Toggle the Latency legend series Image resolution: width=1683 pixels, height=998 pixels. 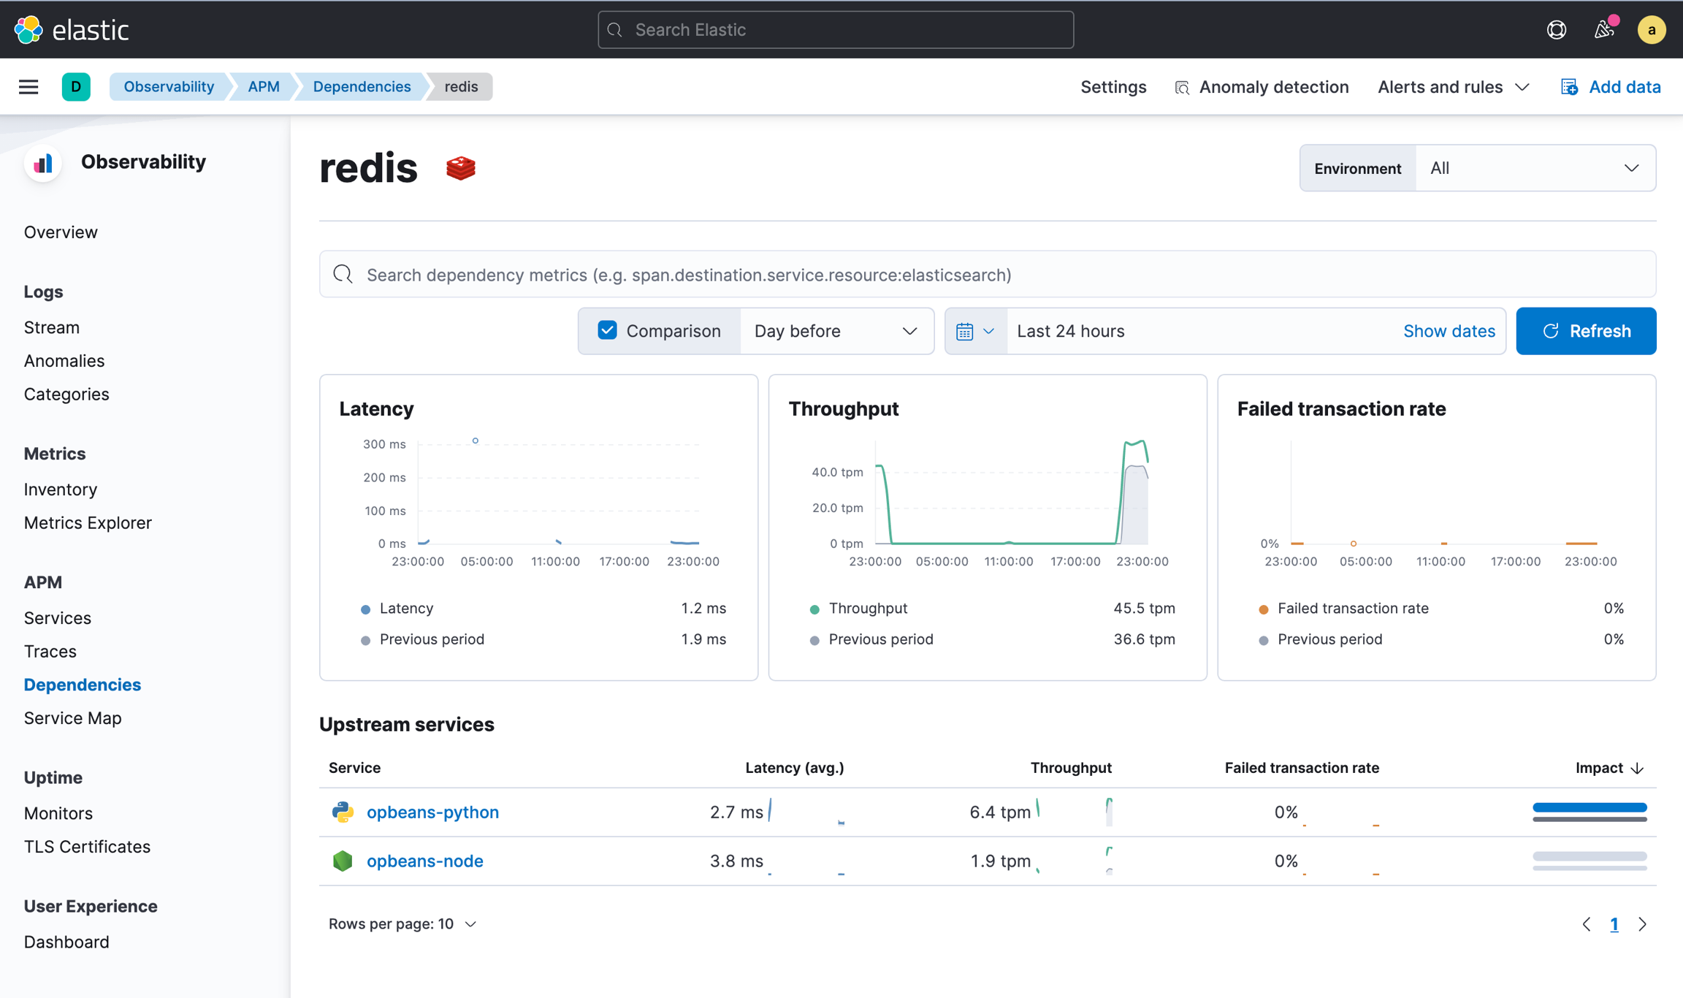tap(405, 608)
